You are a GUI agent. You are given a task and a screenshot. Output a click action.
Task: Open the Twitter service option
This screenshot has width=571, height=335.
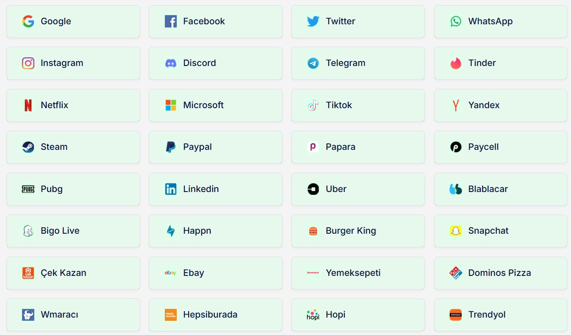[x=358, y=22]
